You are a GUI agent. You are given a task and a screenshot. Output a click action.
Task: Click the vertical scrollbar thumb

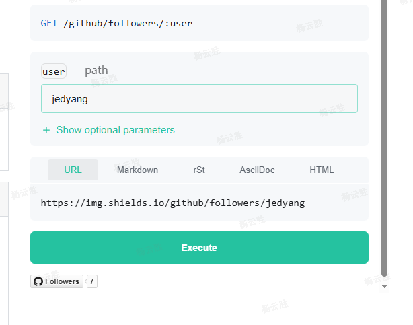click(x=384, y=137)
